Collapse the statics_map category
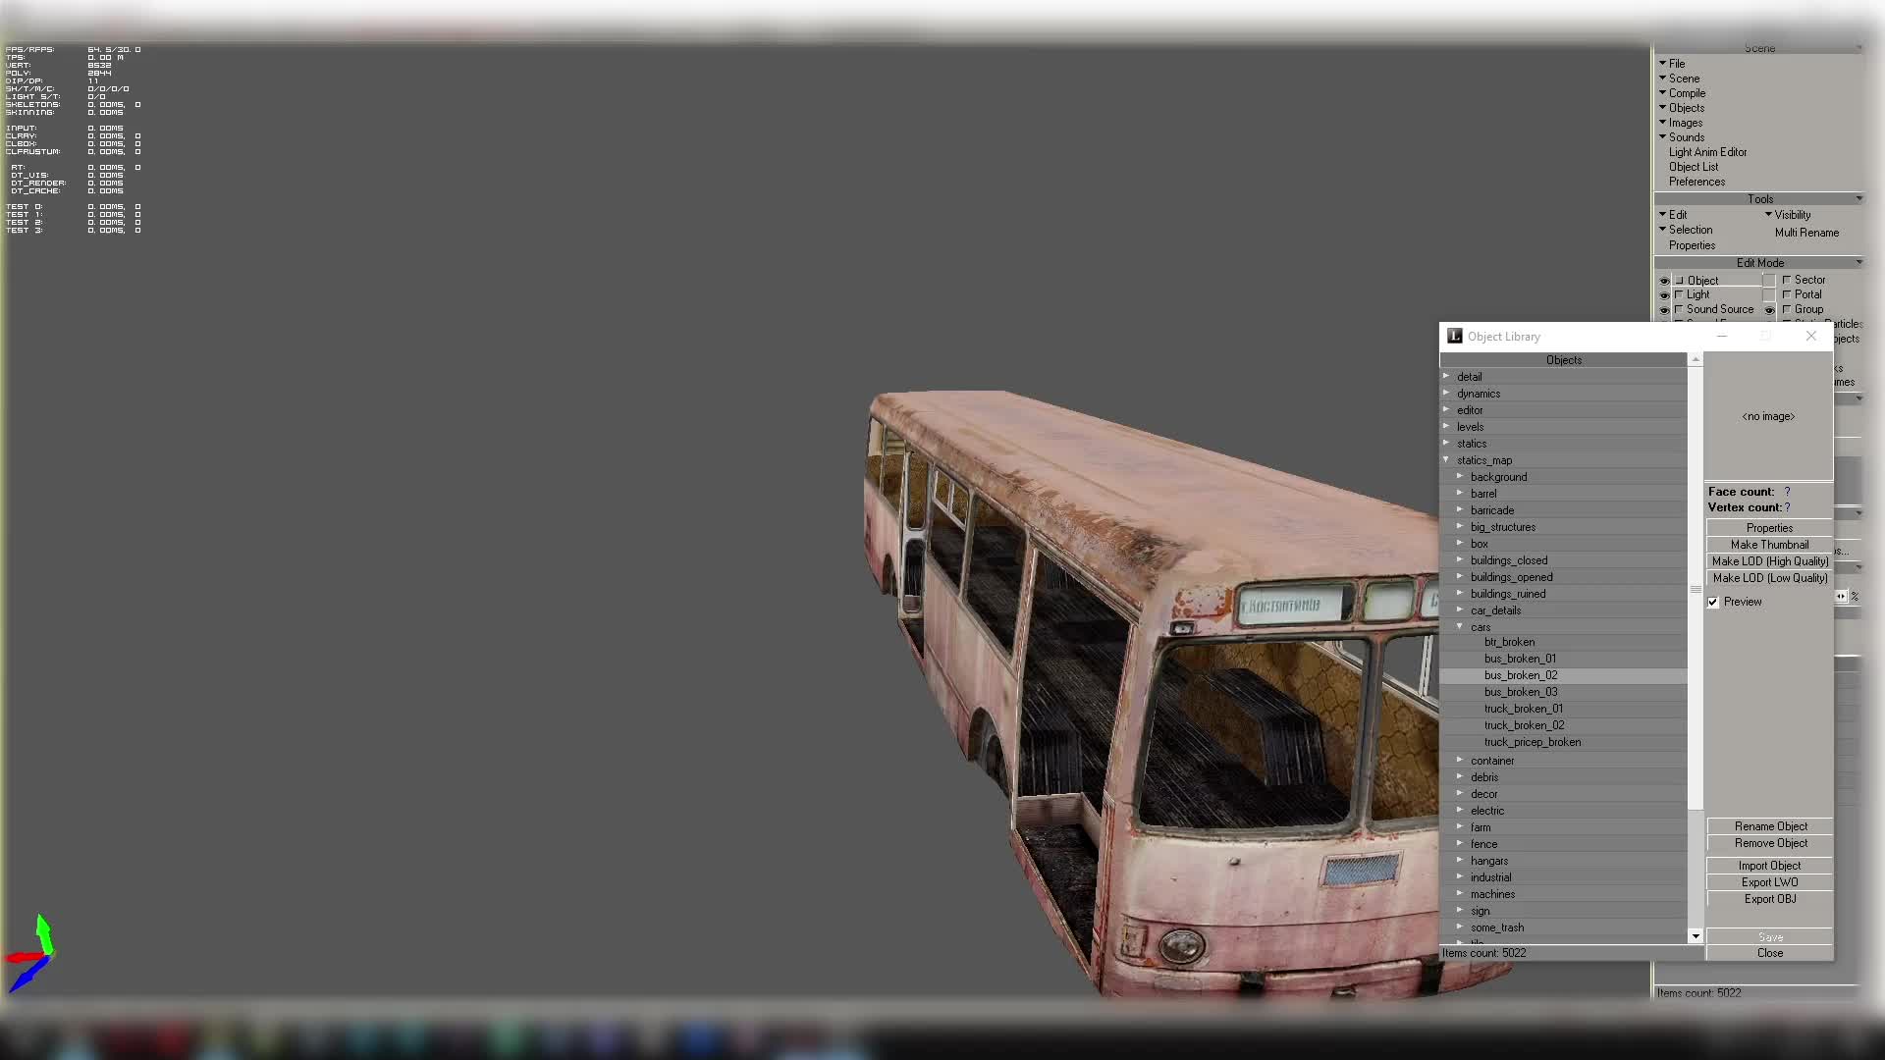Image resolution: width=1885 pixels, height=1060 pixels. [x=1445, y=459]
